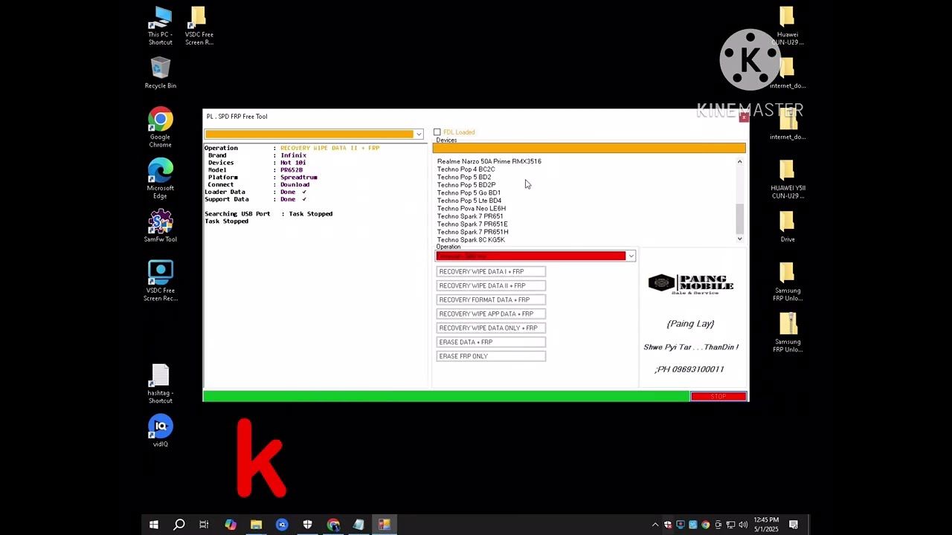Open Copilot from the taskbar
Image resolution: width=952 pixels, height=535 pixels.
231,525
